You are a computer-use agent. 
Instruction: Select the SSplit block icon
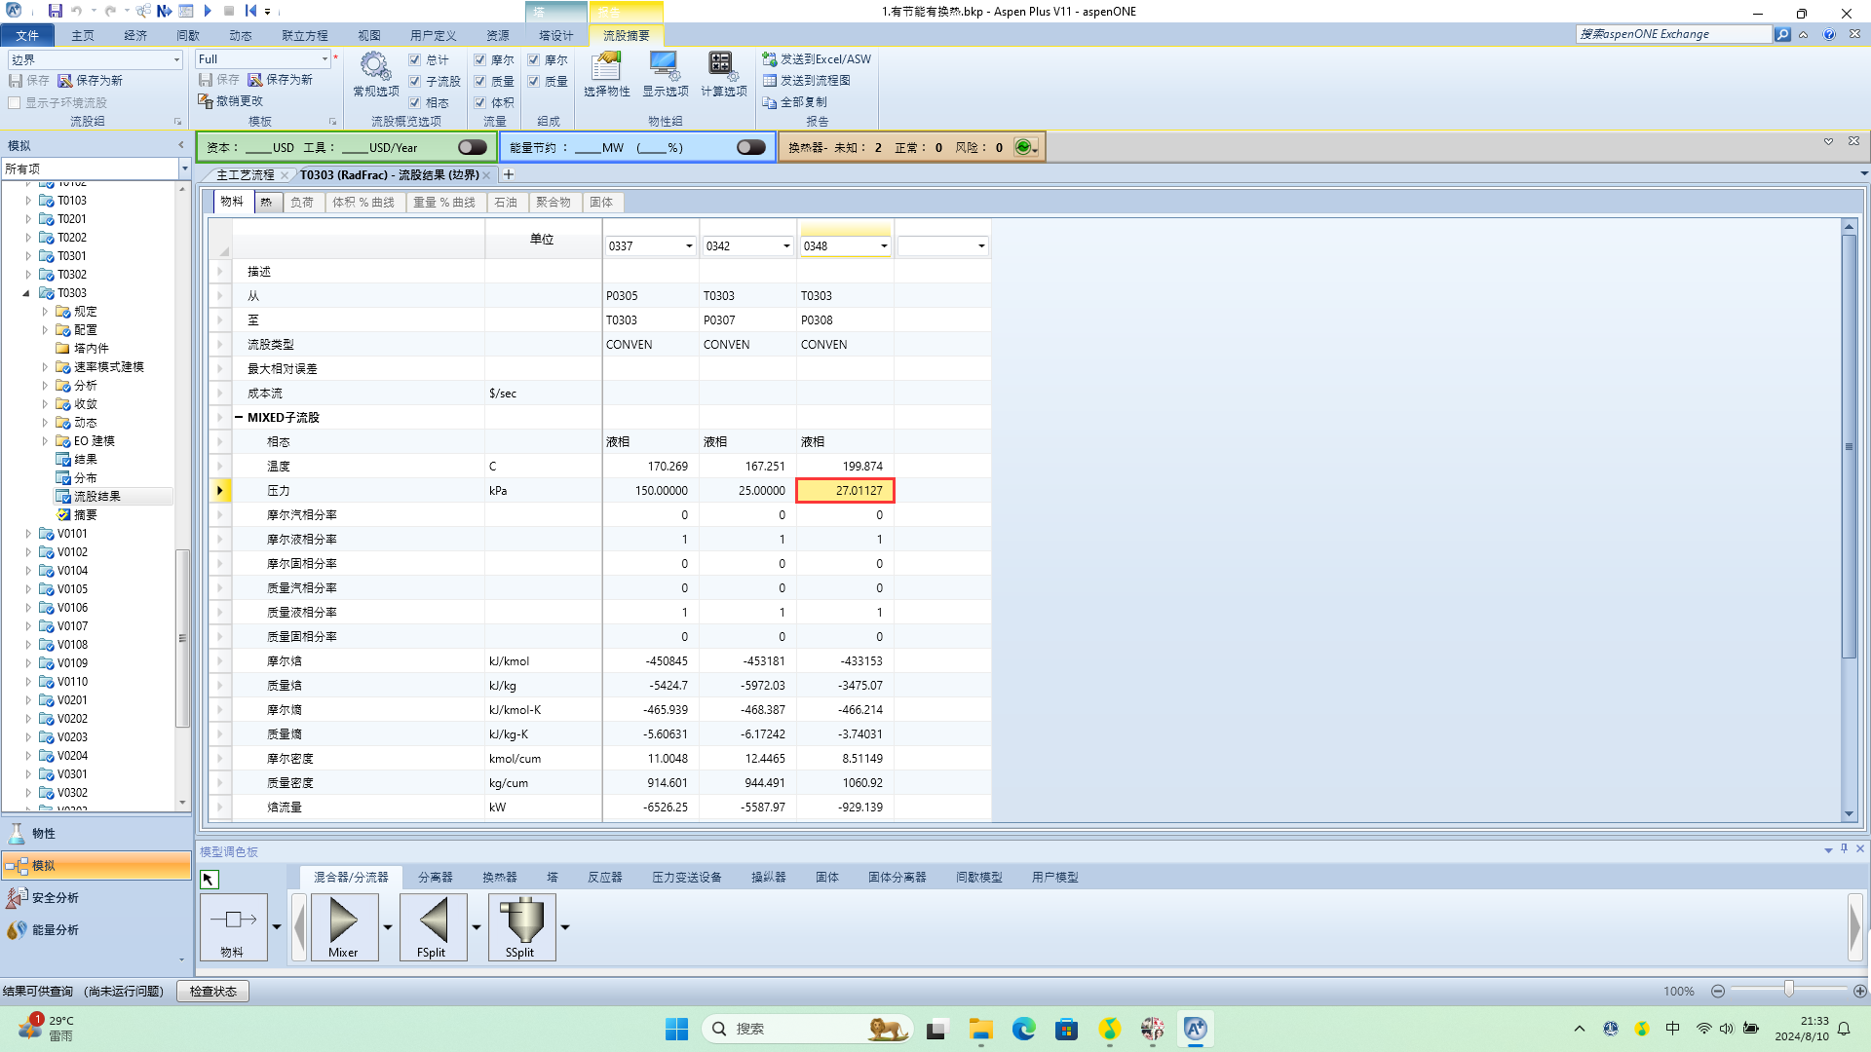point(520,920)
